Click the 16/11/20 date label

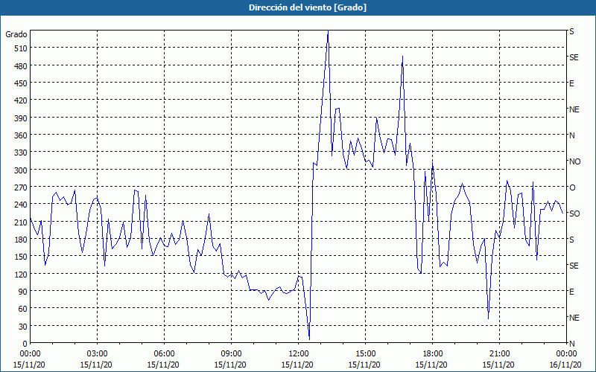565,365
